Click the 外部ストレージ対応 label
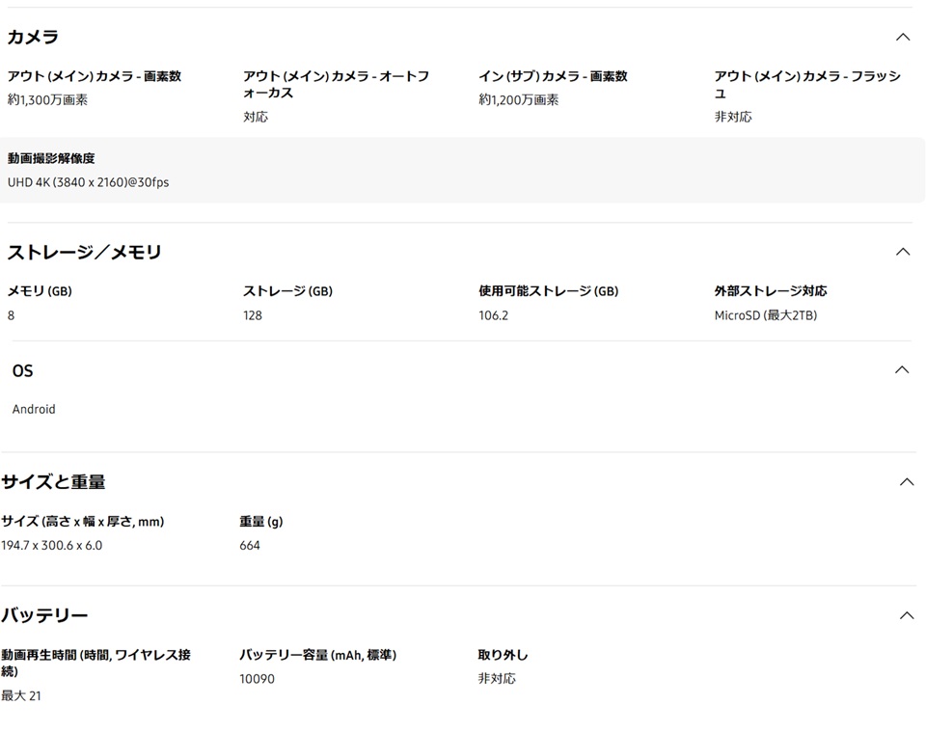The width and height of the screenshot is (926, 732). (770, 291)
